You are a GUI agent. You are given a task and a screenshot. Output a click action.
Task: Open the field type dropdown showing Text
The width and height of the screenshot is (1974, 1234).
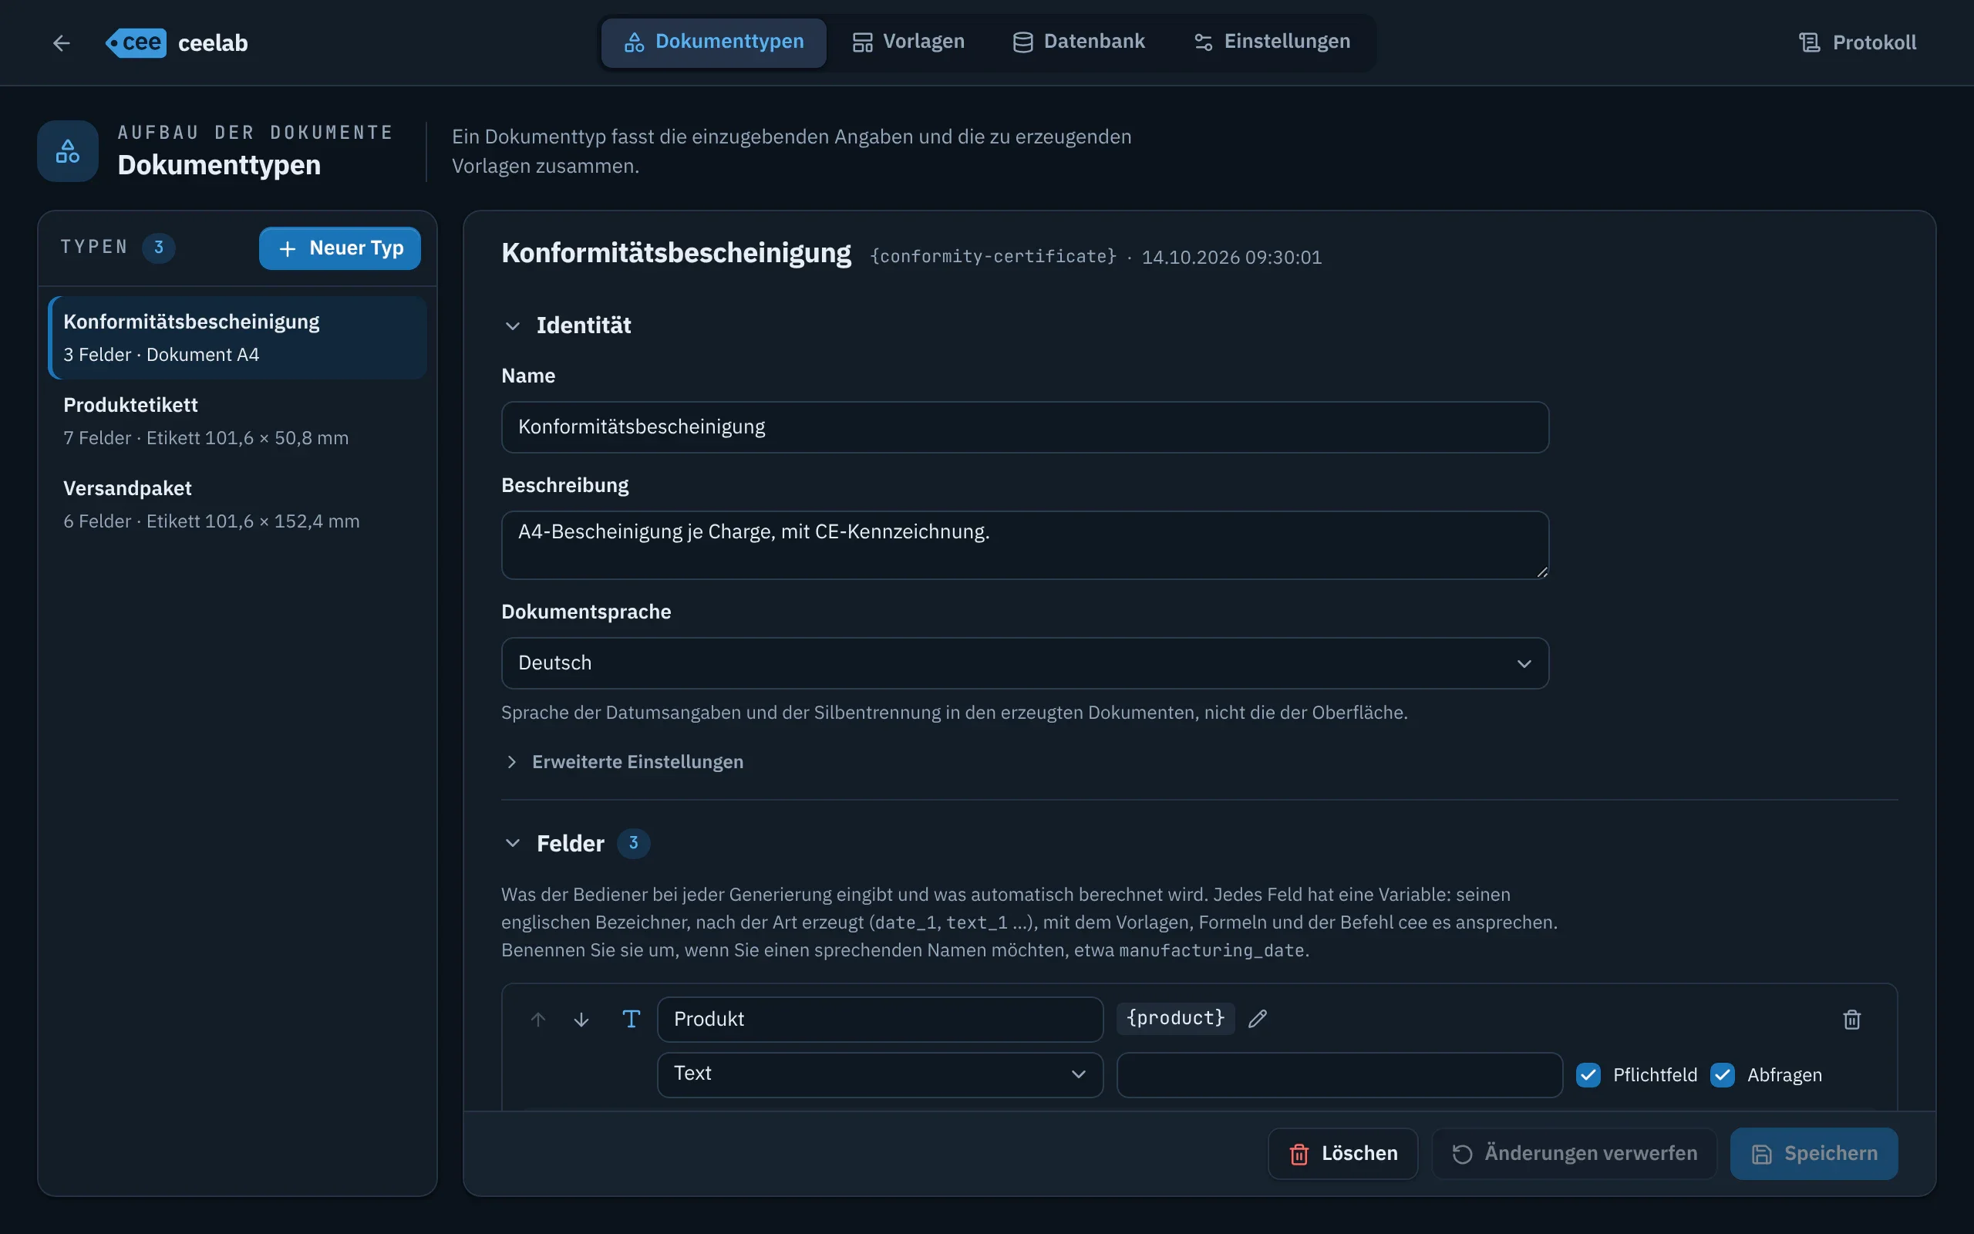[x=879, y=1074]
